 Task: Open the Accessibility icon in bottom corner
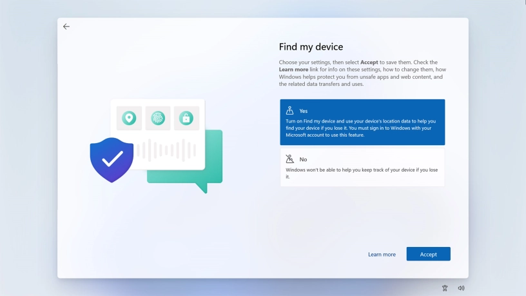[445, 288]
